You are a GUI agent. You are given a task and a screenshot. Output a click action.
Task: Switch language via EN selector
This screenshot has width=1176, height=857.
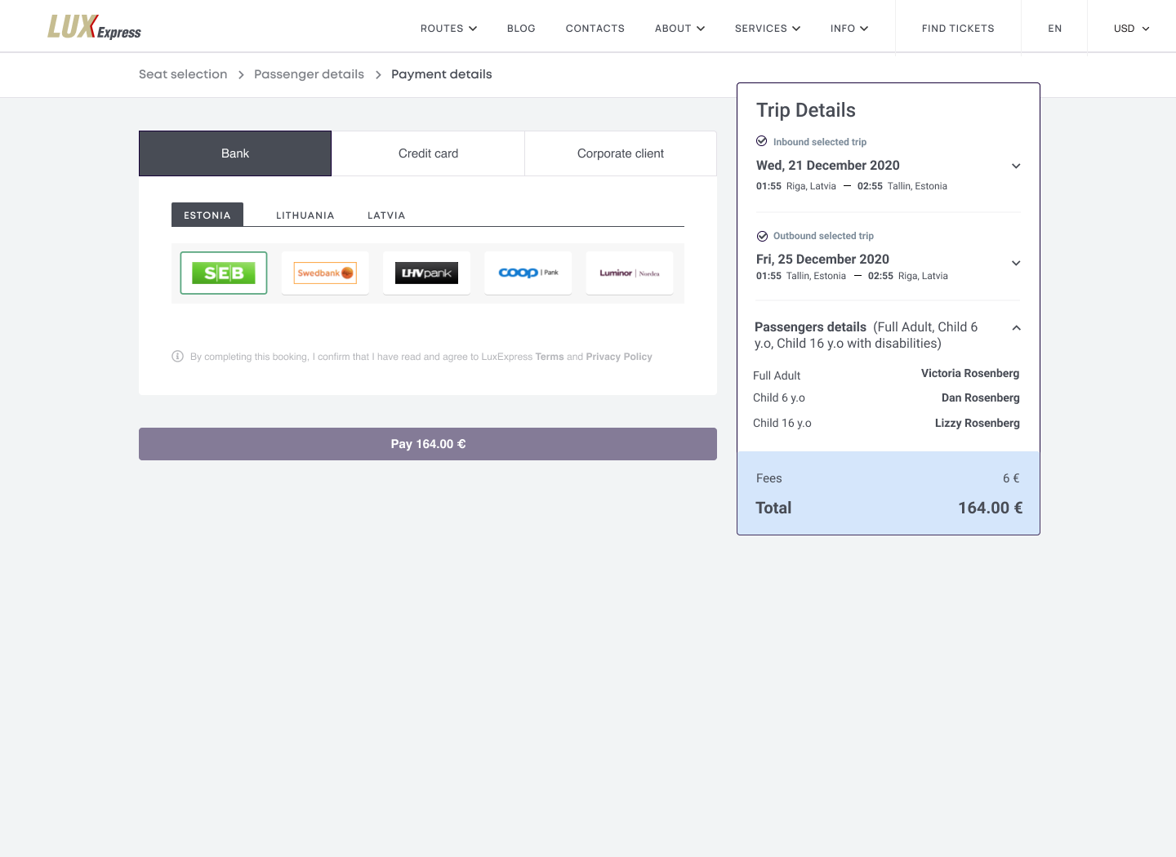[1054, 28]
